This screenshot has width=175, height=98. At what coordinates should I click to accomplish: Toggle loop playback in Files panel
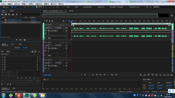click(x=21, y=40)
